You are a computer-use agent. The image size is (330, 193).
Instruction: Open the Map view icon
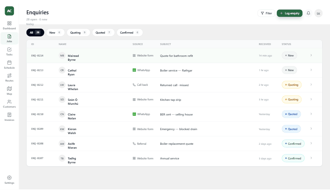9,89
